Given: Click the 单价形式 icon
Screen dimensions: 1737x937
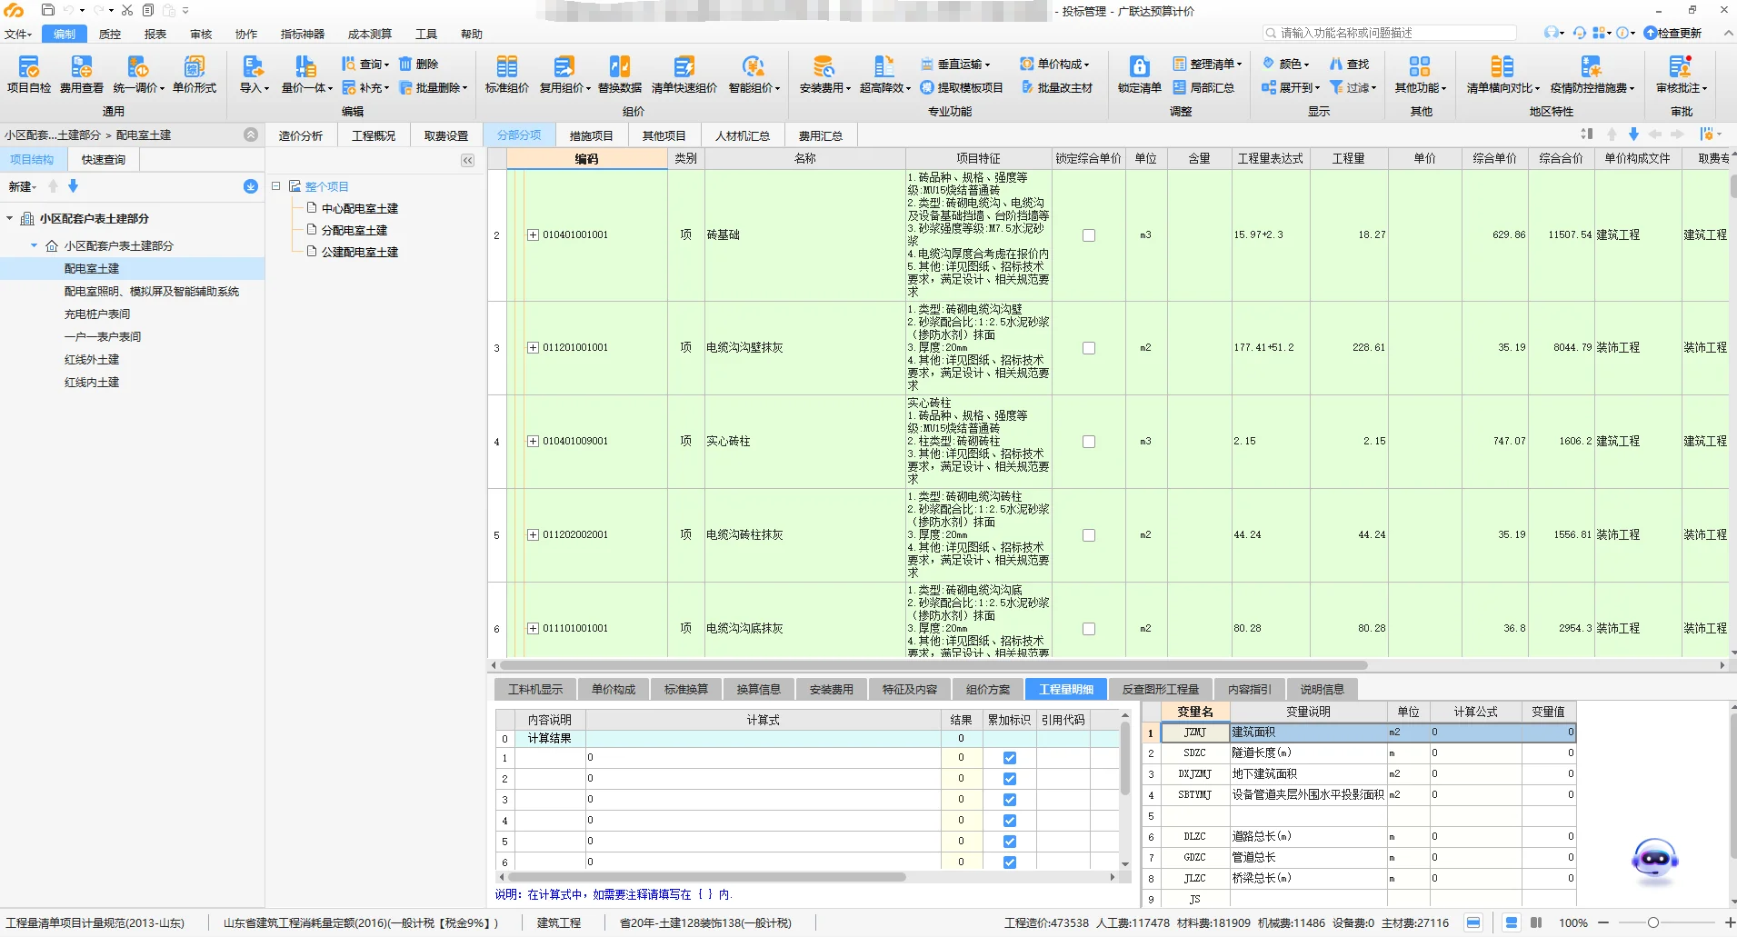Looking at the screenshot, I should 195,74.
